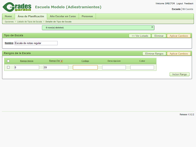This screenshot has width=196, height=147.
Task: Apply changes in Tipo de Escala section
Action: 179,36
